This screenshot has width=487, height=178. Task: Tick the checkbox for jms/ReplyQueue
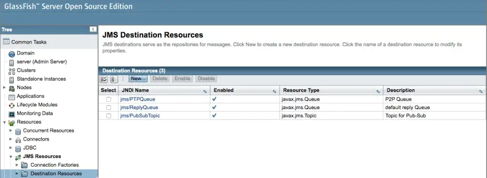click(109, 108)
